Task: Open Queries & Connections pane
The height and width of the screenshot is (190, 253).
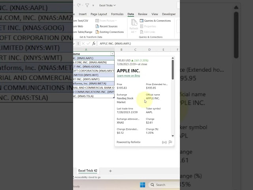Action: coord(155,21)
